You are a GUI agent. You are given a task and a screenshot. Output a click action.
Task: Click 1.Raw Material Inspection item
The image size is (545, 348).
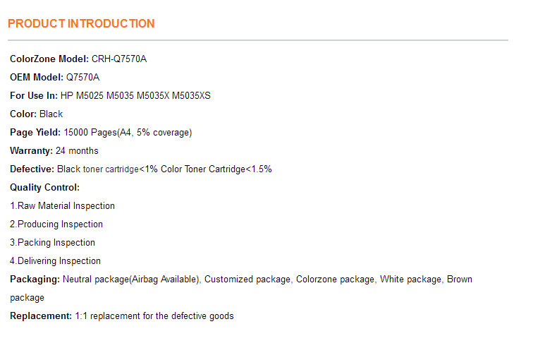(62, 206)
